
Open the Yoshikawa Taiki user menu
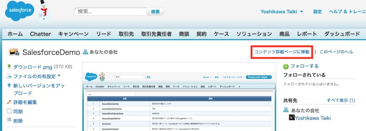click(282, 12)
